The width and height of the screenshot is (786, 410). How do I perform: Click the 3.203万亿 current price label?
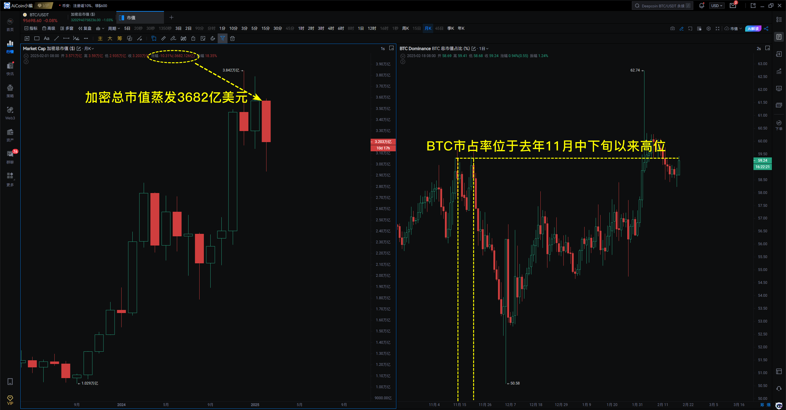point(383,142)
